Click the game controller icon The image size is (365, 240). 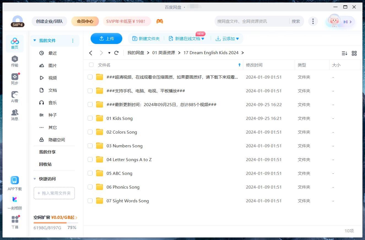[x=159, y=21]
